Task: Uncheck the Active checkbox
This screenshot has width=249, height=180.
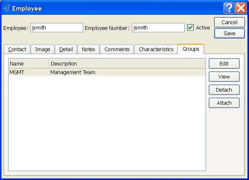Action: pyautogui.click(x=190, y=27)
